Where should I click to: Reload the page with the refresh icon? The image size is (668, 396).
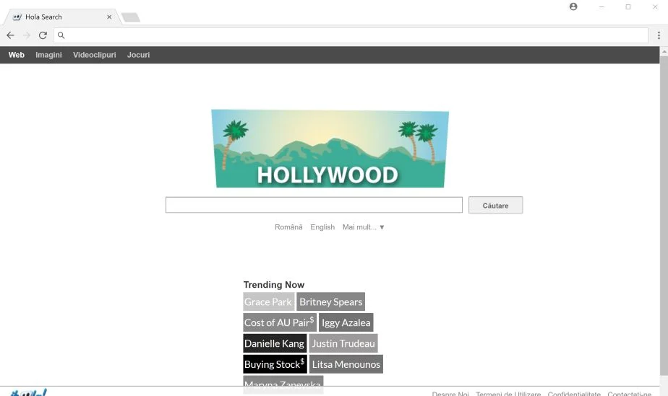pos(43,35)
